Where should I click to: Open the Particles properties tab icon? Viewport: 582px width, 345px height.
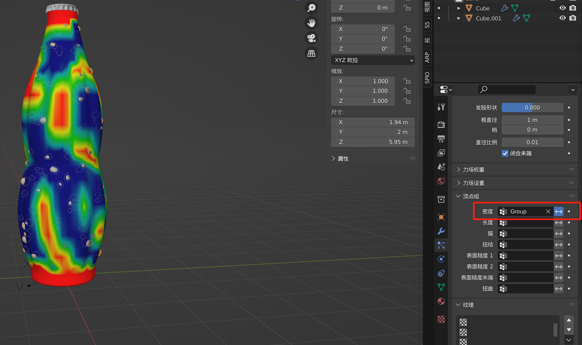click(441, 245)
